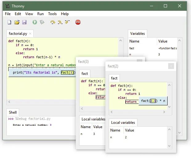
Task: Click fact(2) code scroll down arrow
Action: 169,107
